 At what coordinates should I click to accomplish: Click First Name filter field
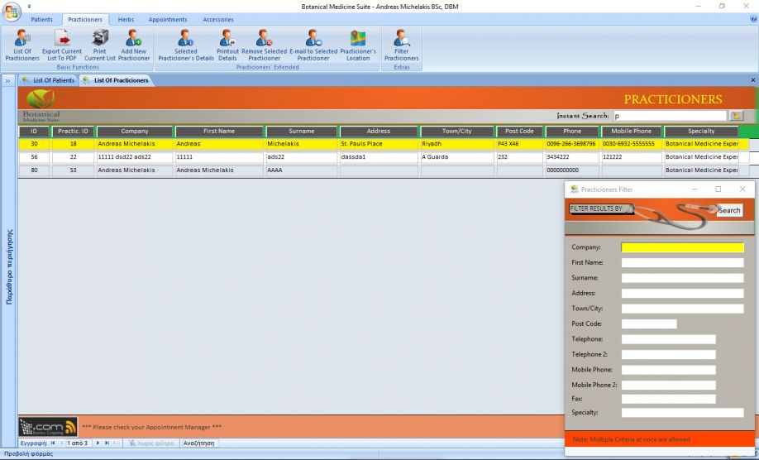click(x=682, y=262)
